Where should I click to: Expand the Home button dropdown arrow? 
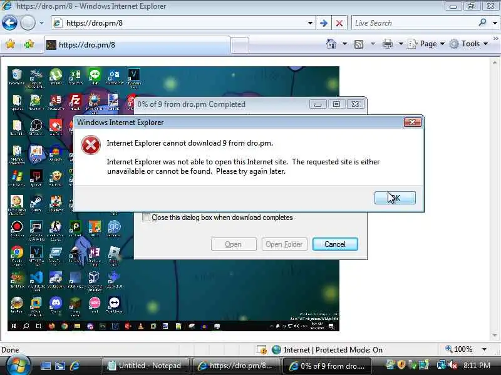tap(344, 44)
